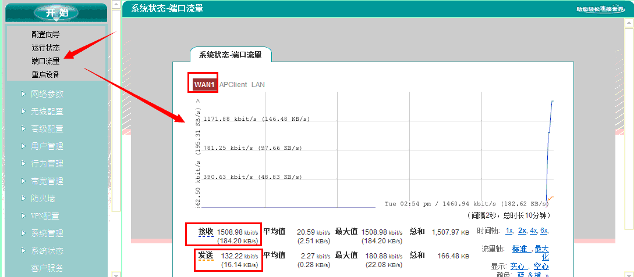Screen dimensions: 634x277
Task: Expand triangle arrow beside 带宽管理
Action: point(23,181)
